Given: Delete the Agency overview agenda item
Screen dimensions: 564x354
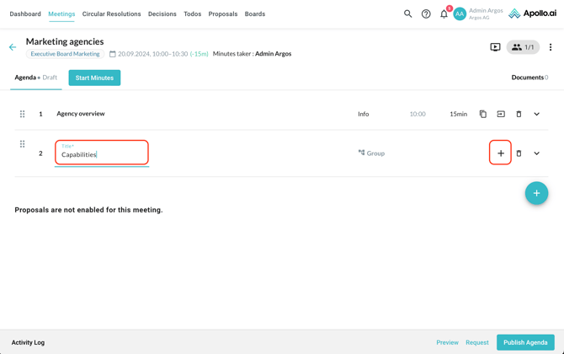Looking at the screenshot, I should pyautogui.click(x=519, y=114).
